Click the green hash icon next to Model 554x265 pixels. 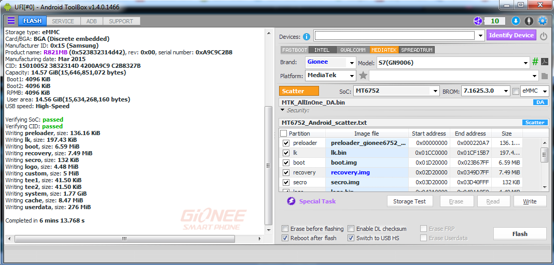point(535,62)
